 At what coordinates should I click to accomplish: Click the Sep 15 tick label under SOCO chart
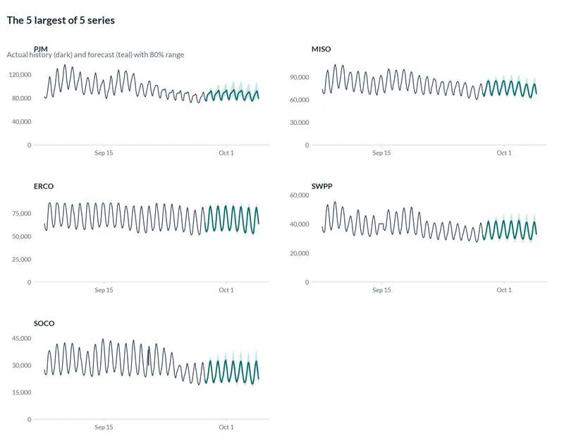point(104,427)
